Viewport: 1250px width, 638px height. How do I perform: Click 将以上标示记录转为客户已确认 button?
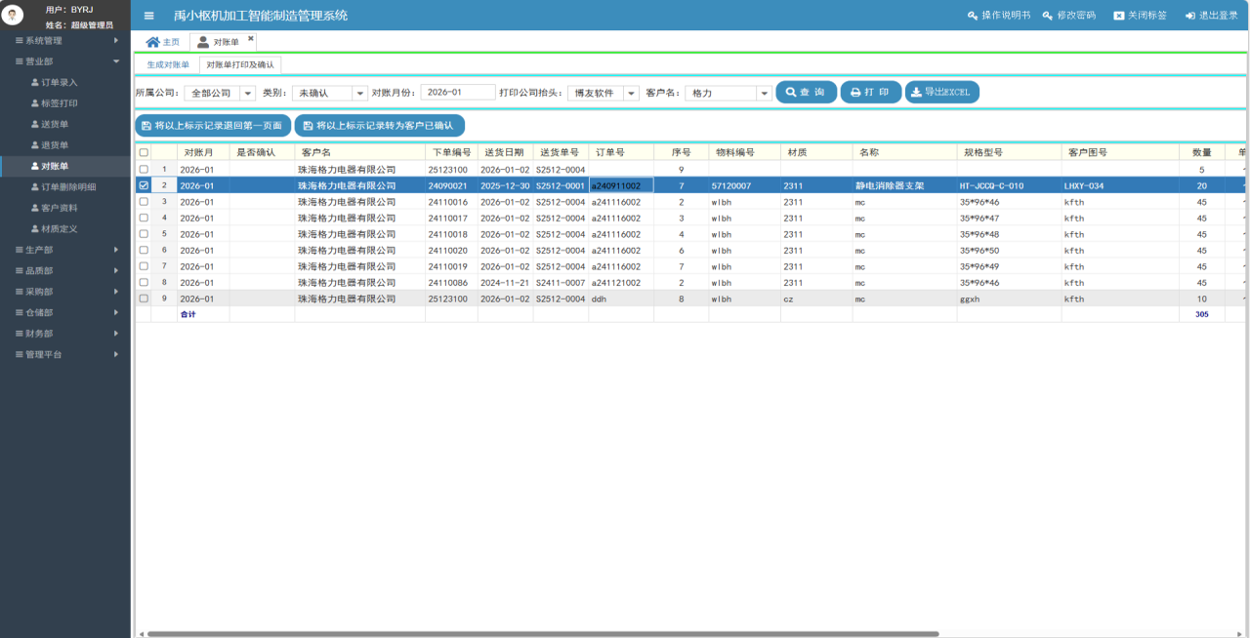(x=379, y=126)
